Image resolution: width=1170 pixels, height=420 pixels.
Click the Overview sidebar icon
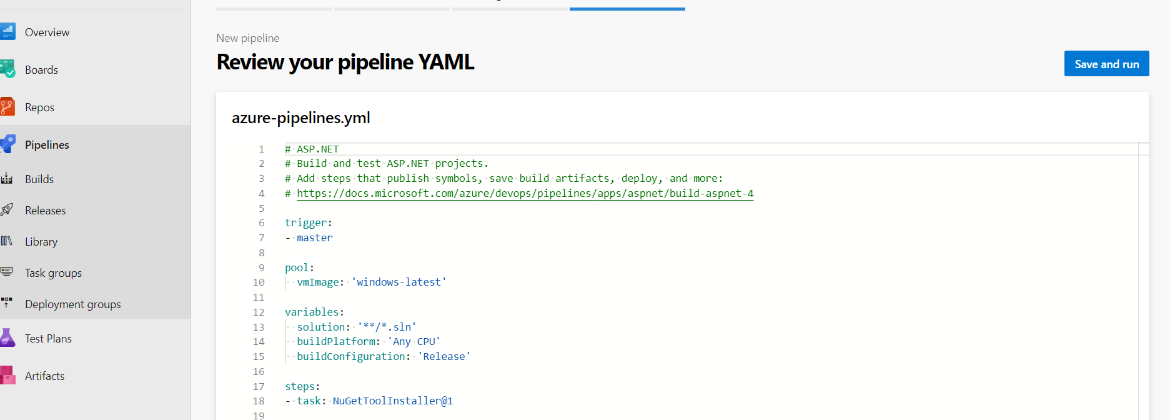[x=7, y=32]
